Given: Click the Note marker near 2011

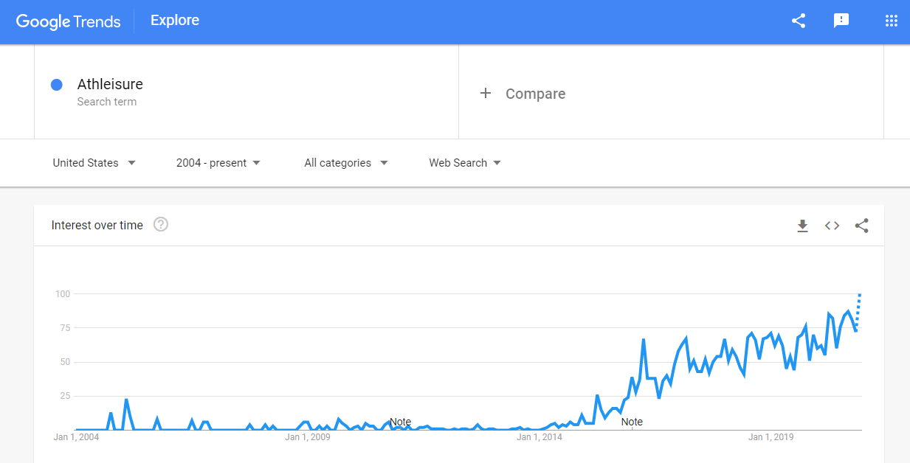Looking at the screenshot, I should click(x=400, y=422).
